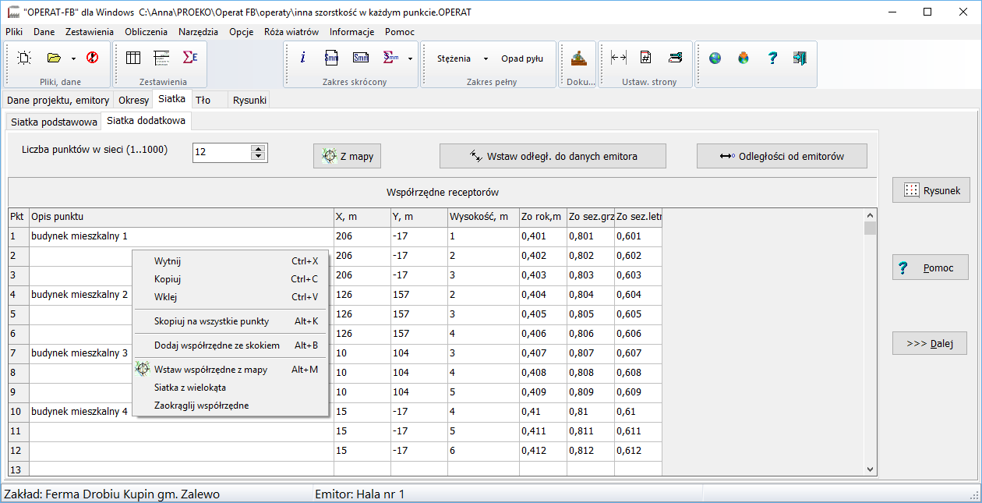Screen dimensions: 982x503
Task: Click the Rysunek button
Action: [931, 190]
